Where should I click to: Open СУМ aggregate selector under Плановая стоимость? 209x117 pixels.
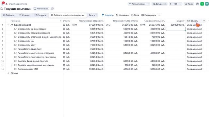click(142, 25)
